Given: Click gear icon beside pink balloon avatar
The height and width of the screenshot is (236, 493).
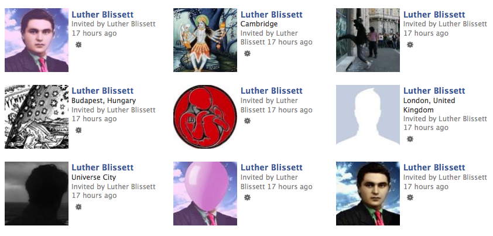Looking at the screenshot, I should pyautogui.click(x=248, y=197).
